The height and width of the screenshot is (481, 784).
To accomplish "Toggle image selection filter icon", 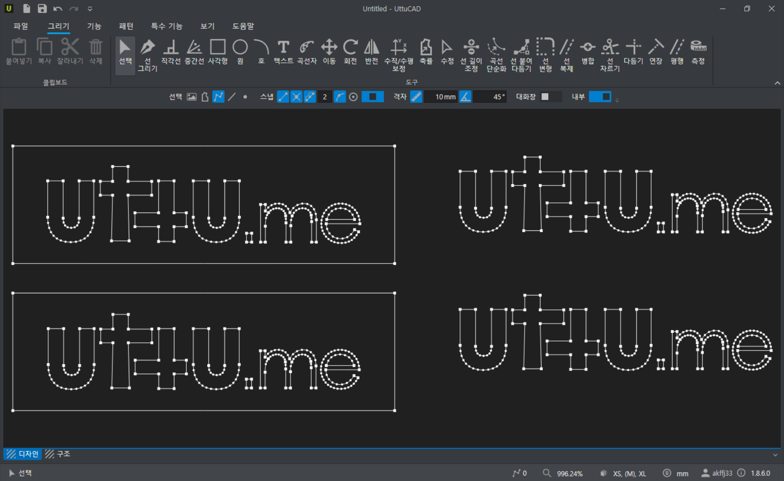I will (192, 97).
